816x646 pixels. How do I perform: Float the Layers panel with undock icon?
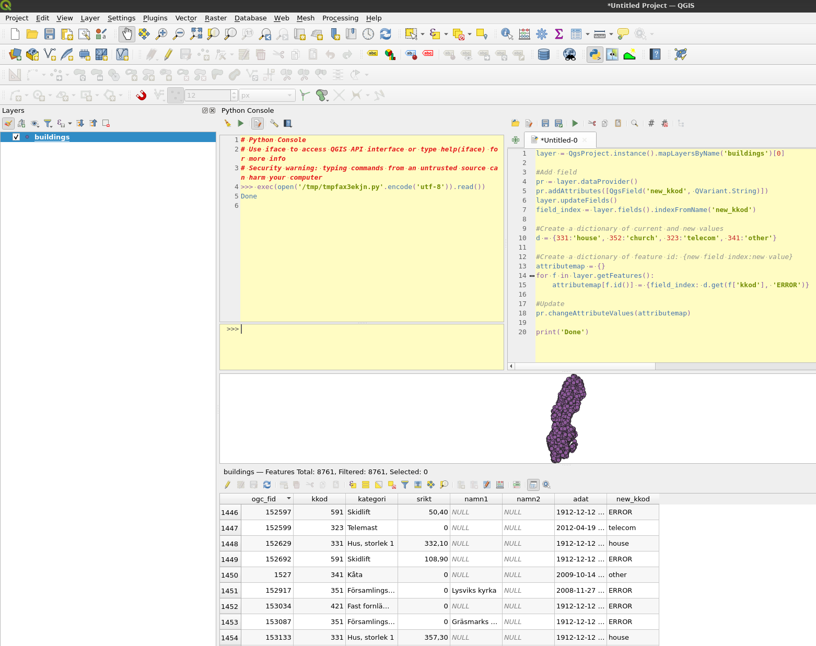click(x=205, y=110)
